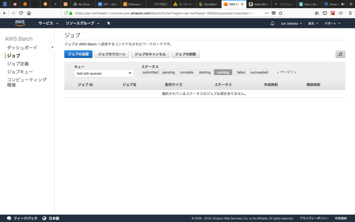Image resolution: width=355 pixels, height=222 pixels.
Task: Open ジョブ定義 in sidebar
Action: click(x=18, y=64)
